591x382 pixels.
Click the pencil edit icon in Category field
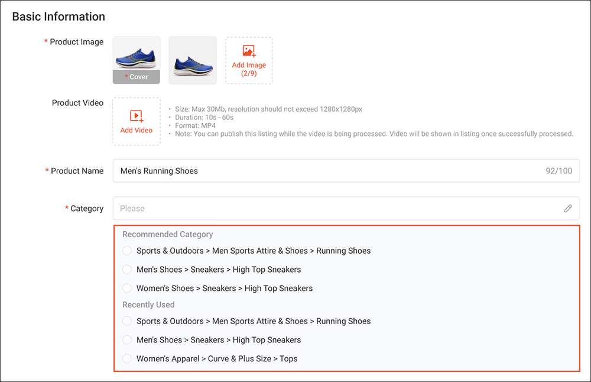[x=568, y=208]
